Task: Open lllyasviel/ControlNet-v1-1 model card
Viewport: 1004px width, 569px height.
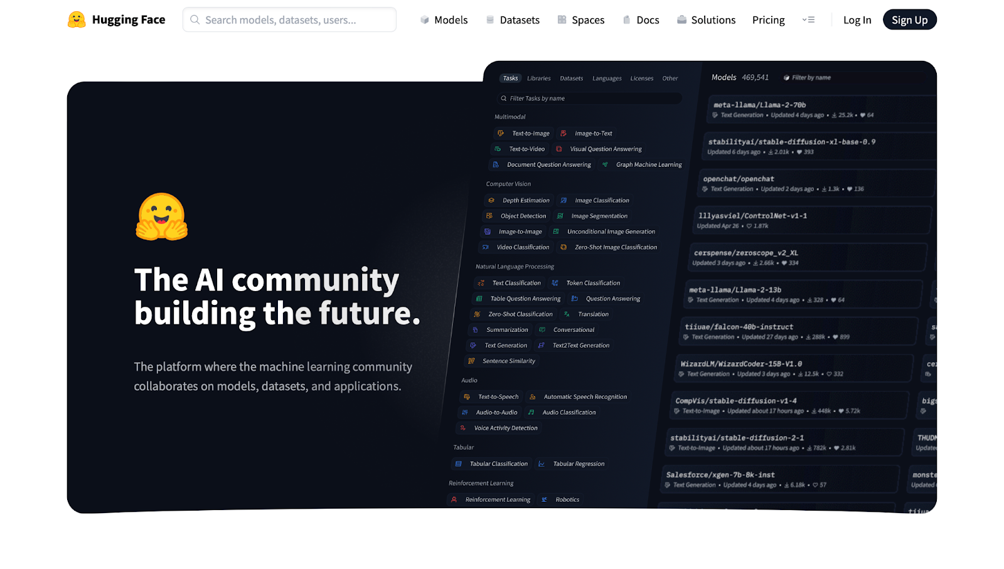Action: pyautogui.click(x=811, y=221)
